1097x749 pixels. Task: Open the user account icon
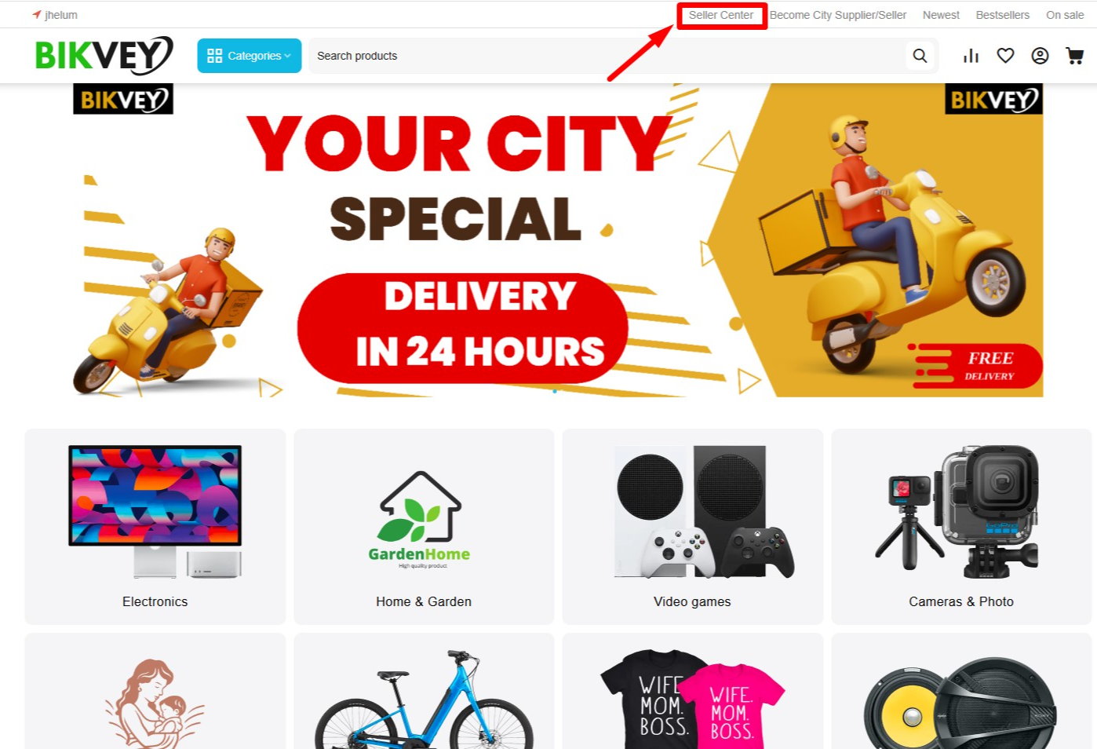[1041, 56]
